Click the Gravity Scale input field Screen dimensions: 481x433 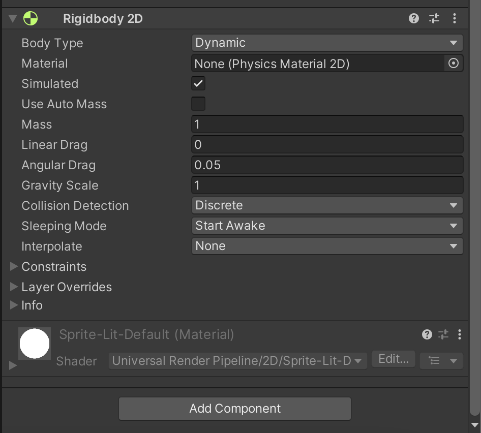tap(327, 185)
